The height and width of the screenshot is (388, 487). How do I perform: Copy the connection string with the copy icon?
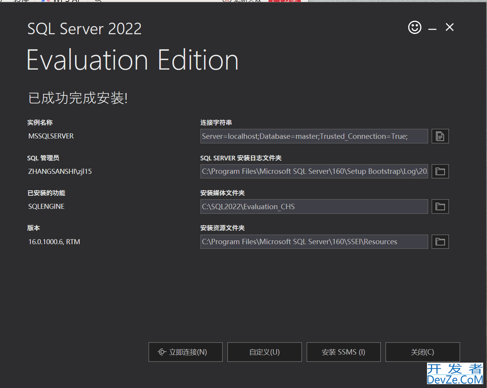pyautogui.click(x=440, y=136)
